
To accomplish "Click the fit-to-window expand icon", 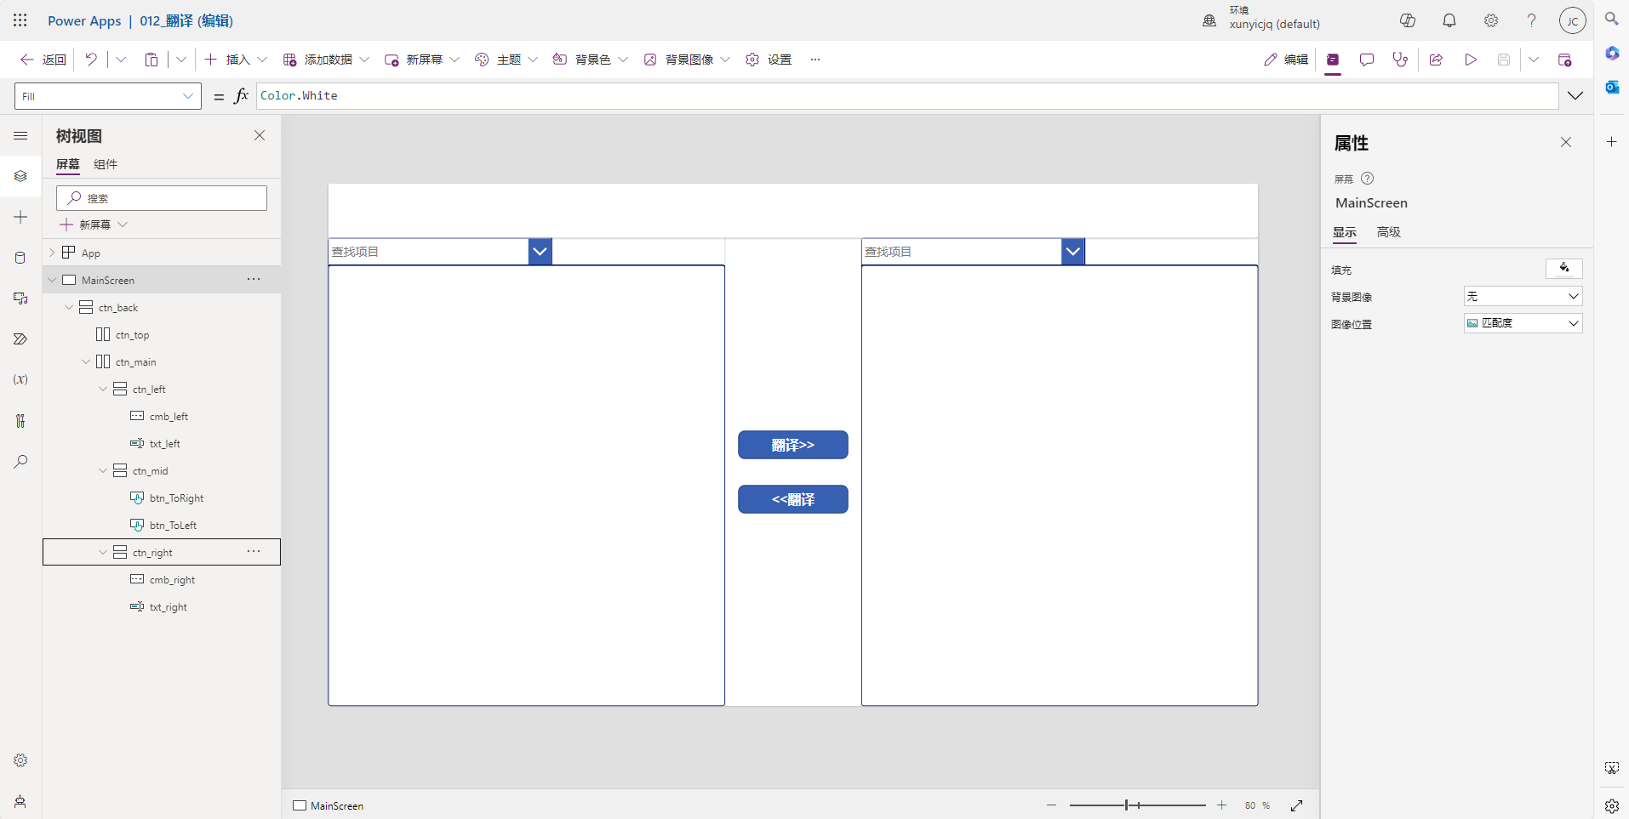I will [x=1296, y=805].
